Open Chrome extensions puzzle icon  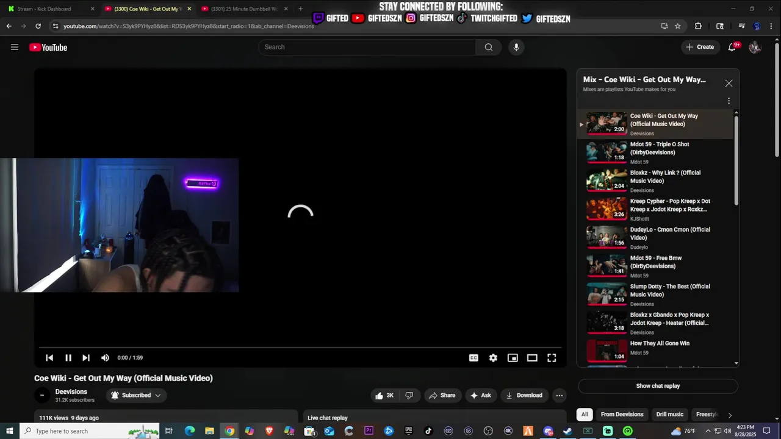click(698, 26)
